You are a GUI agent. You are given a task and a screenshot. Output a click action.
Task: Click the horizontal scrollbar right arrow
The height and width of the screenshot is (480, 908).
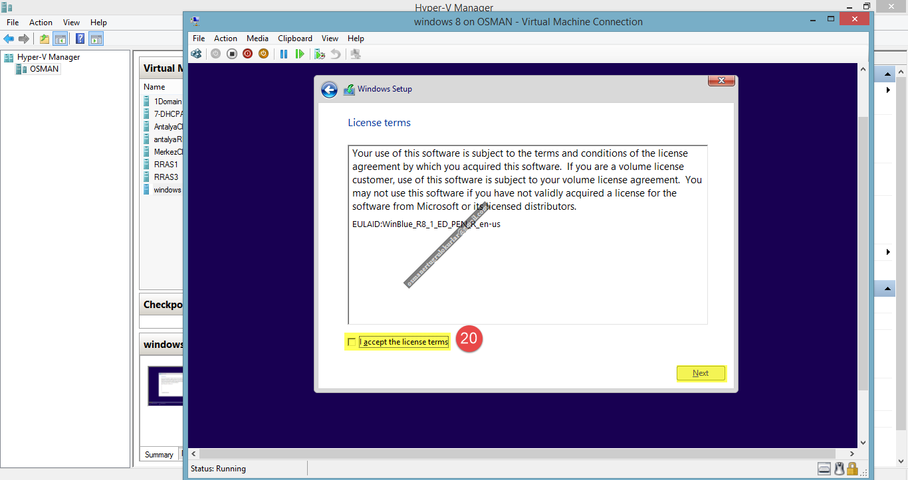[853, 453]
